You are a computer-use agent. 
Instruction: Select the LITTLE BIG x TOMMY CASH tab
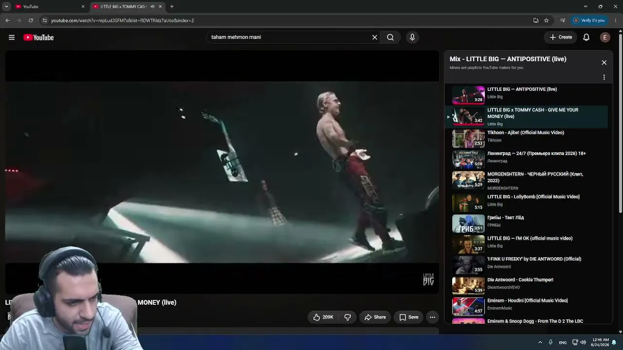[128, 7]
